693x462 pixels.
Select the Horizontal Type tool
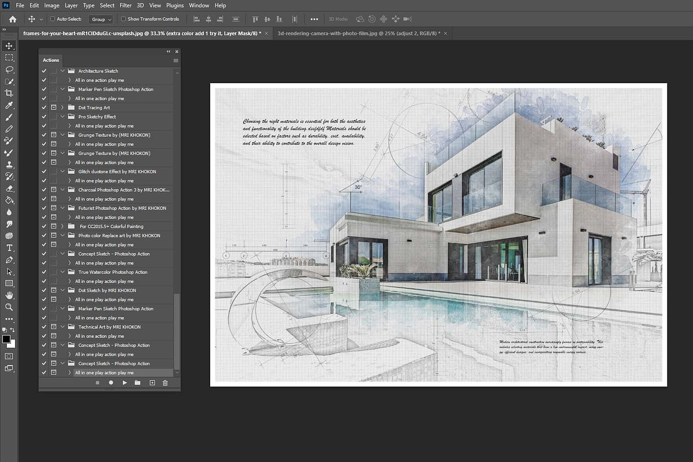(x=9, y=248)
